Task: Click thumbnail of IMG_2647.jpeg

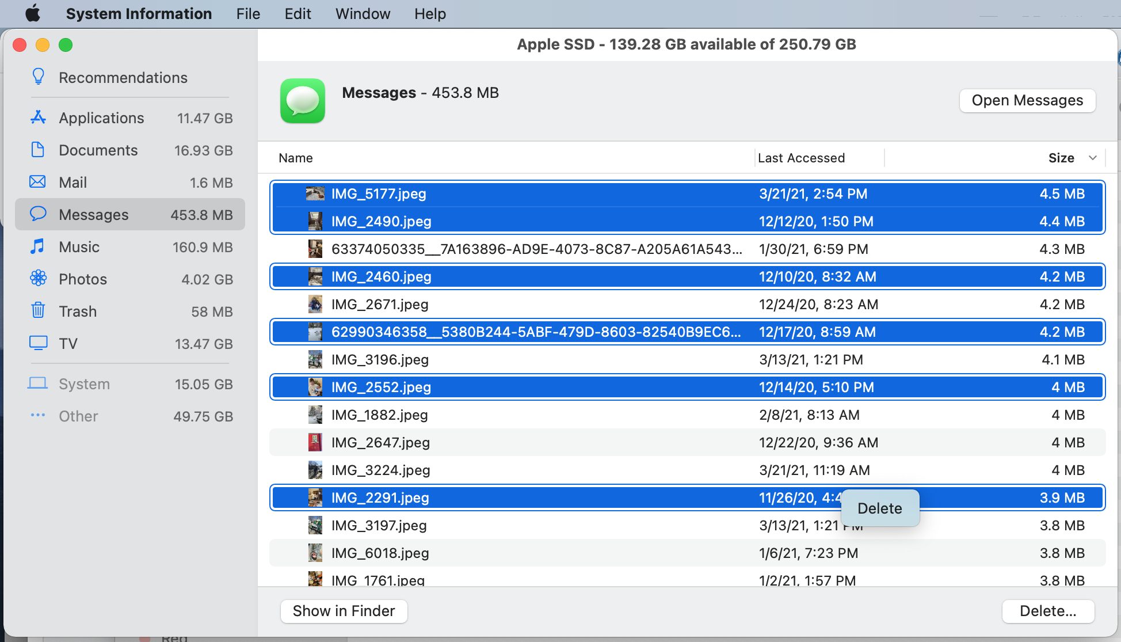Action: click(315, 442)
